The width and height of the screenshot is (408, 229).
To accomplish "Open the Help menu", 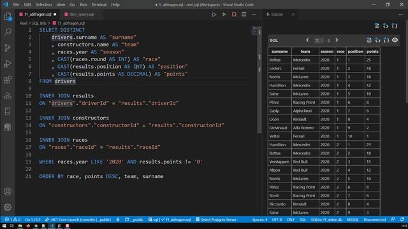I will 115,4.
